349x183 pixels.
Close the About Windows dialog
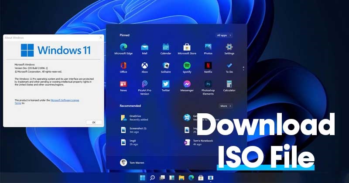point(101,37)
